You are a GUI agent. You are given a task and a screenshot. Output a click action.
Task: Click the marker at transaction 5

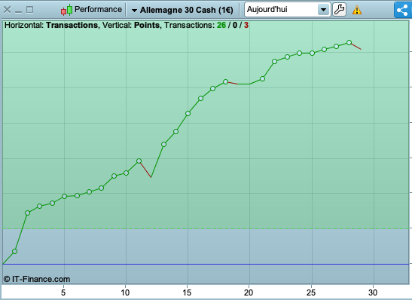tap(64, 197)
